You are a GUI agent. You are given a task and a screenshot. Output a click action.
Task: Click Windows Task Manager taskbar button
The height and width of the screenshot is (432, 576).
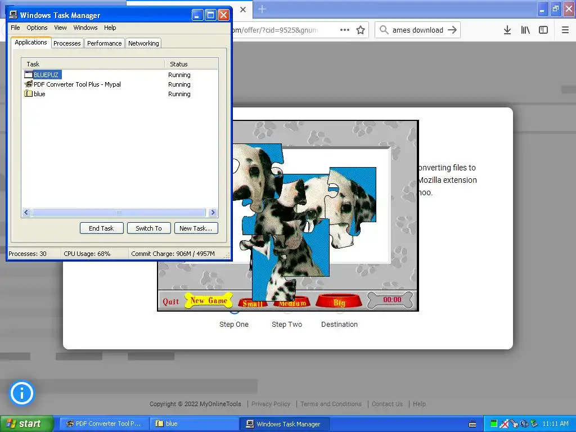pos(284,424)
